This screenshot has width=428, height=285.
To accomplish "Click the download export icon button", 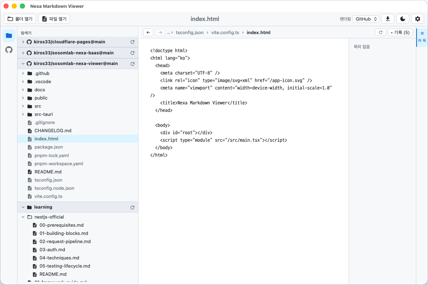I will coord(388,19).
